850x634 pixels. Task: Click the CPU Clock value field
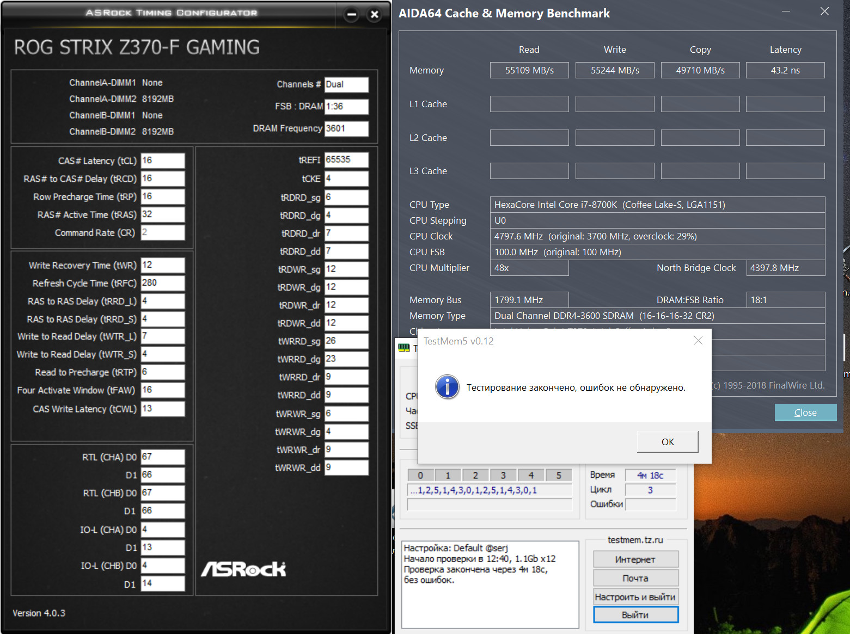tap(657, 236)
